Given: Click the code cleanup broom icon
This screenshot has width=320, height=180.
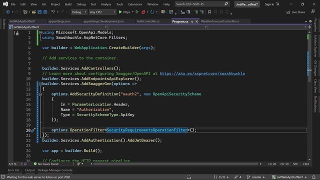Looking at the screenshot, I should pos(78,164).
